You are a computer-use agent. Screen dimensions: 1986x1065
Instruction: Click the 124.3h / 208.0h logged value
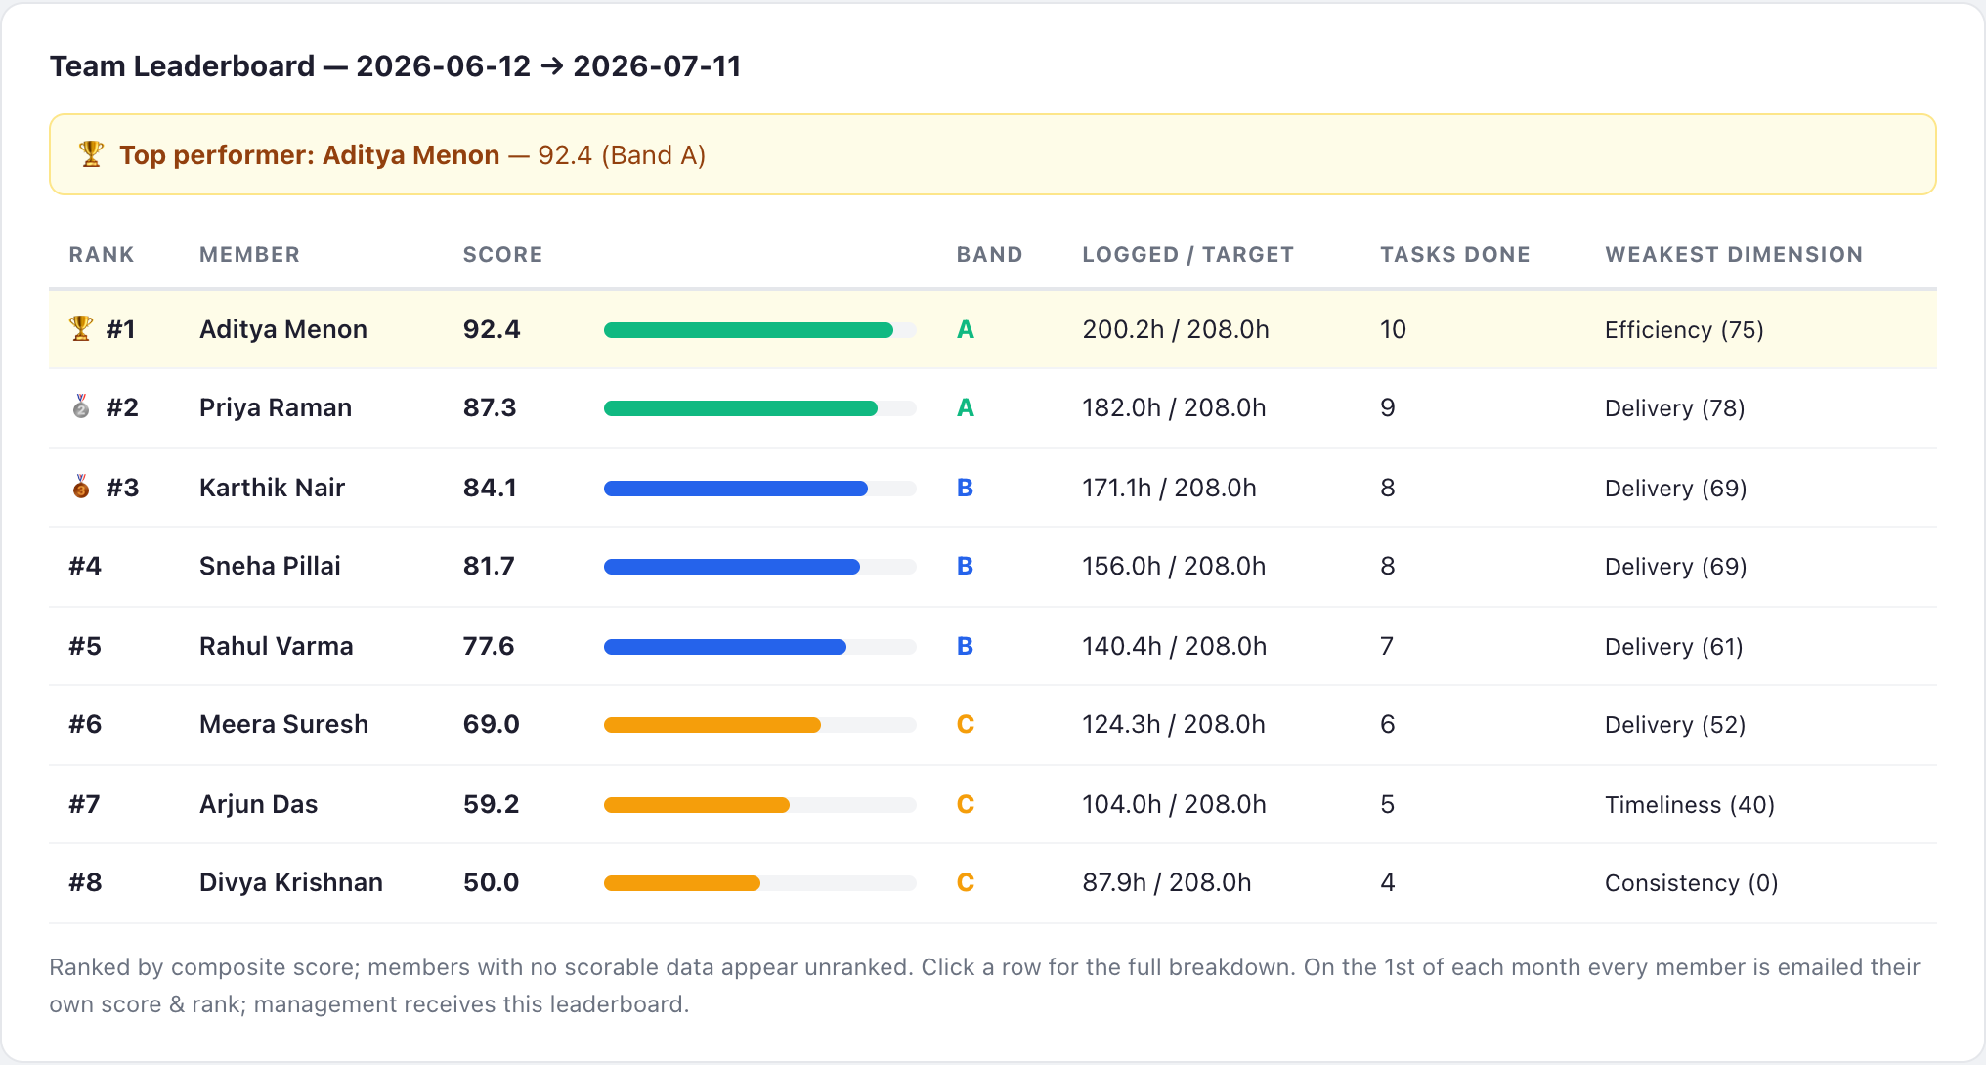(1174, 724)
